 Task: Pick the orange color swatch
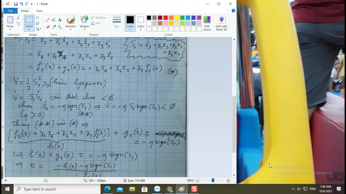(171, 18)
